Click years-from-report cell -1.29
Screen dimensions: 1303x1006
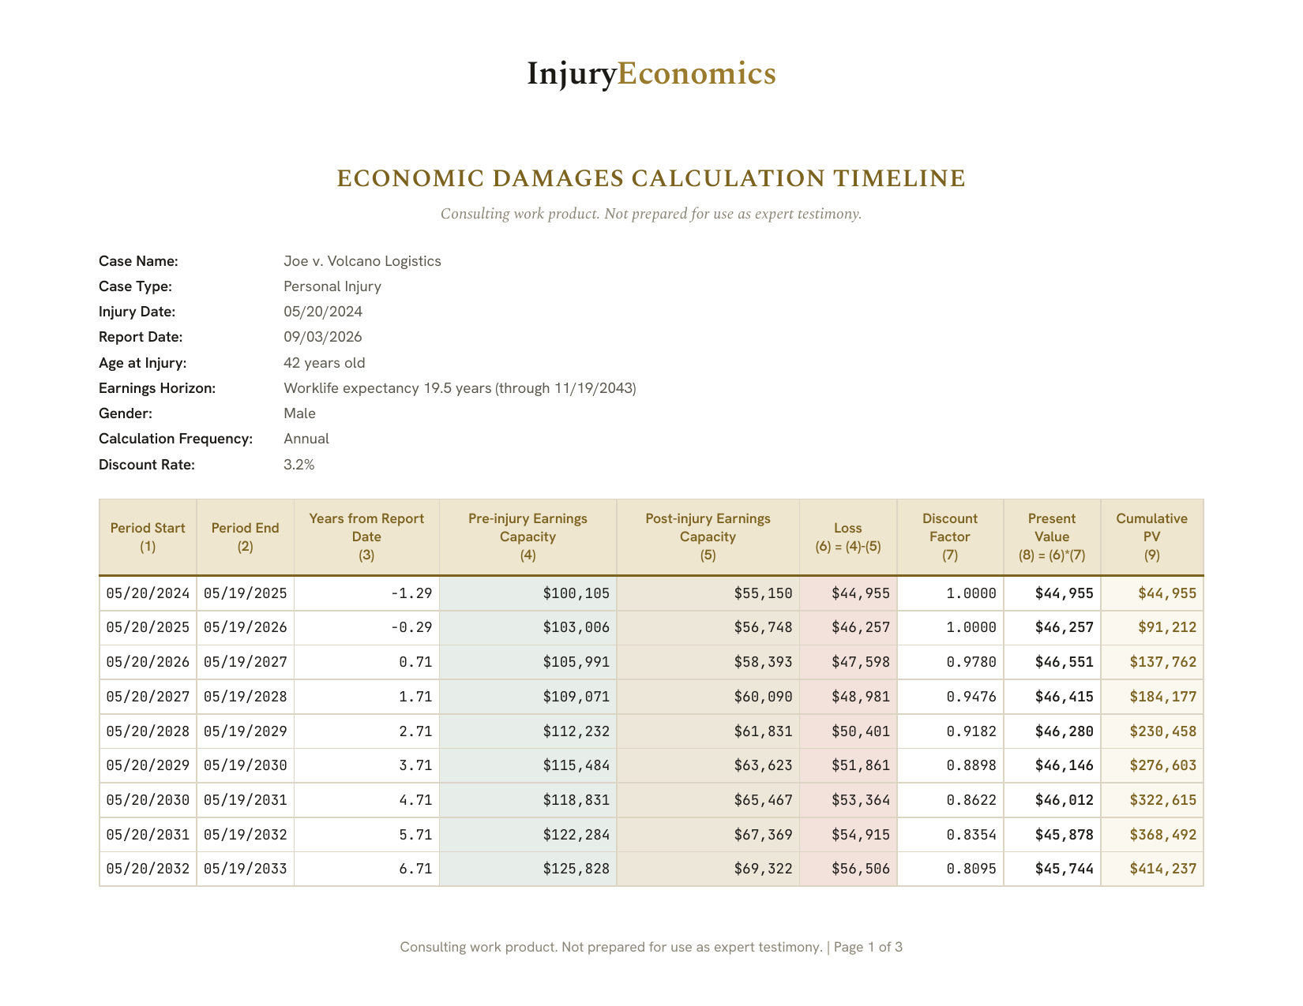tap(366, 593)
